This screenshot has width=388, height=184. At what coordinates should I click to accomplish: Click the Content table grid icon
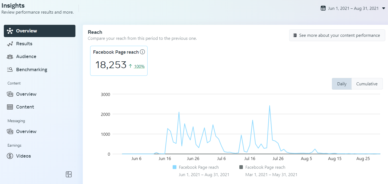[x=10, y=107]
